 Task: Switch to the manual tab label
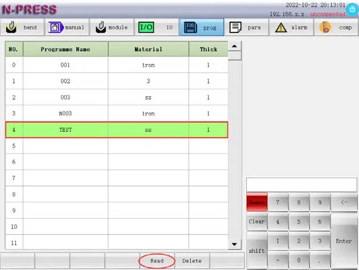pyautogui.click(x=75, y=27)
